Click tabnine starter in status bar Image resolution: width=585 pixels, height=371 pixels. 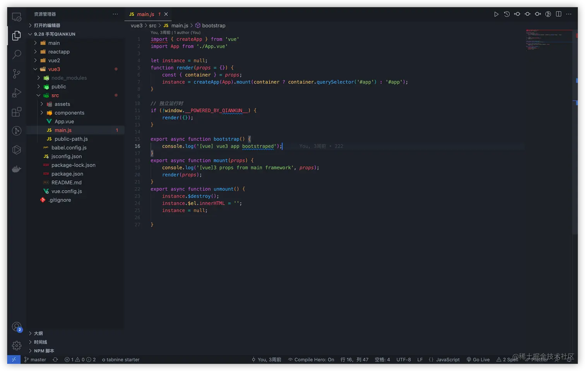point(120,359)
